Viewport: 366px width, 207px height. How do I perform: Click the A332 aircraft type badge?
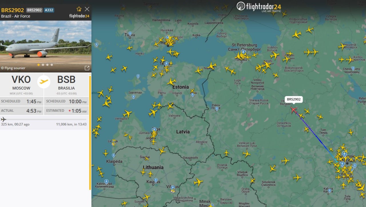[x=49, y=10]
